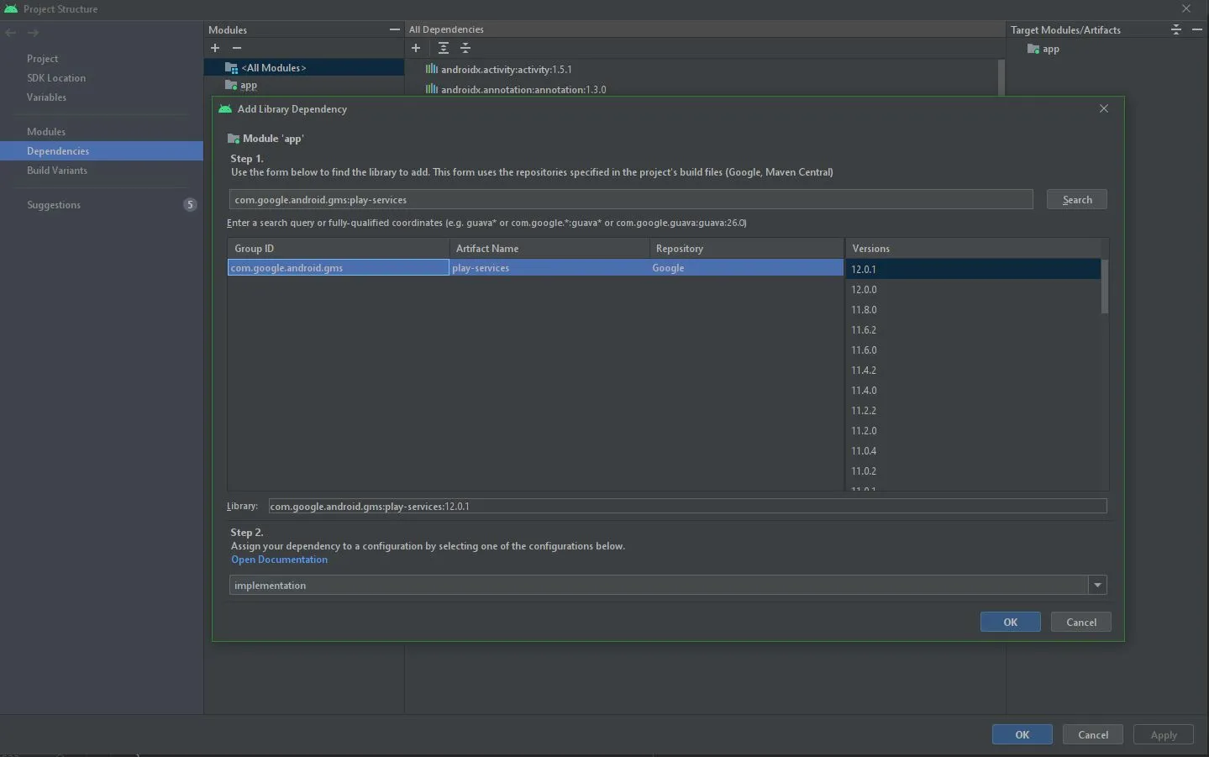Select app in Target Modules/Artifacts

1043,50
